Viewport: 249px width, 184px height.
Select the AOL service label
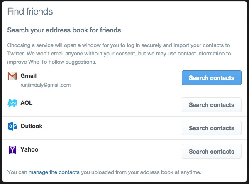[27, 103]
